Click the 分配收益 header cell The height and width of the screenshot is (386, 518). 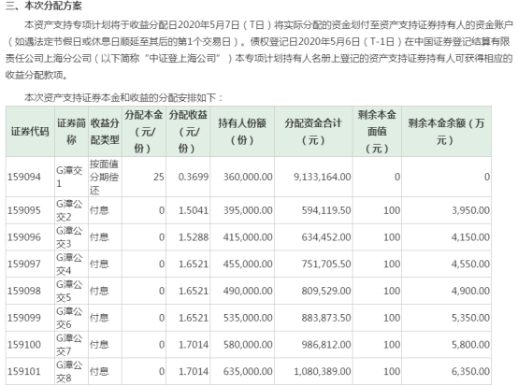tap(188, 132)
